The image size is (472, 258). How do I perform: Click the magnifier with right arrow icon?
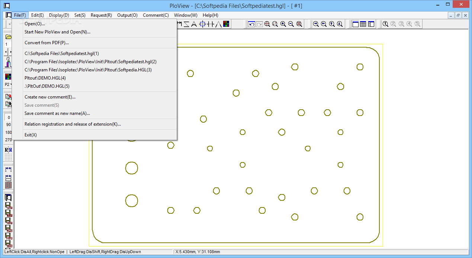point(316,24)
